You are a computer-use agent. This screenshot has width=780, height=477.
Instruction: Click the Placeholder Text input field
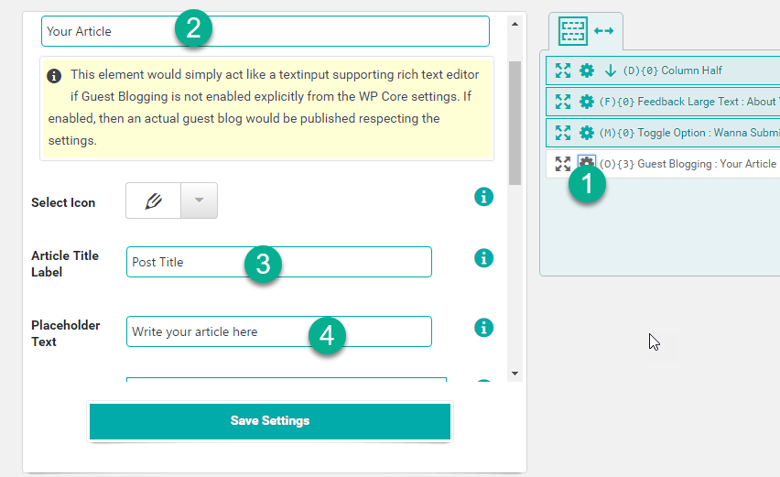tap(278, 331)
